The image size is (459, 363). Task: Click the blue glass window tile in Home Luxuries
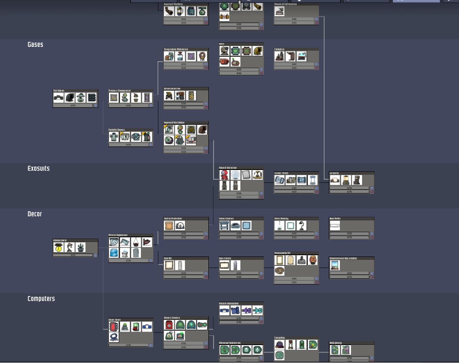coord(246,226)
